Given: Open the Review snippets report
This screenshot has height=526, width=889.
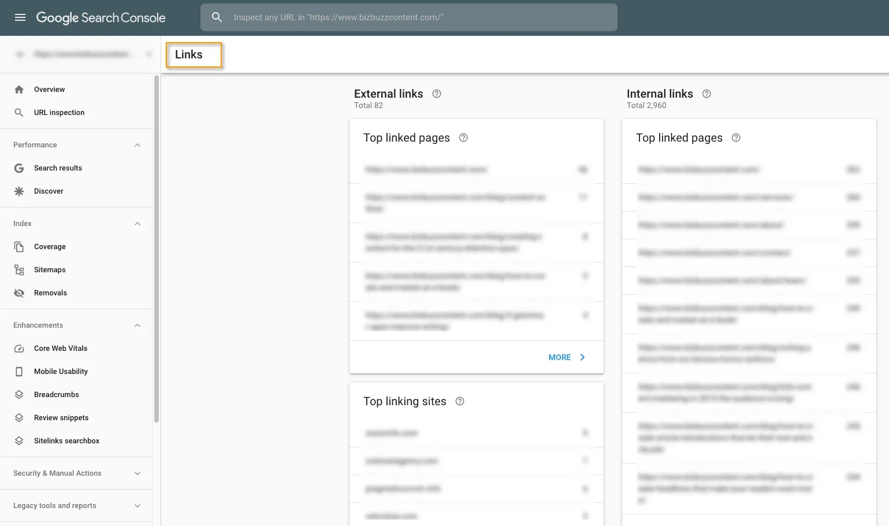Looking at the screenshot, I should (61, 418).
